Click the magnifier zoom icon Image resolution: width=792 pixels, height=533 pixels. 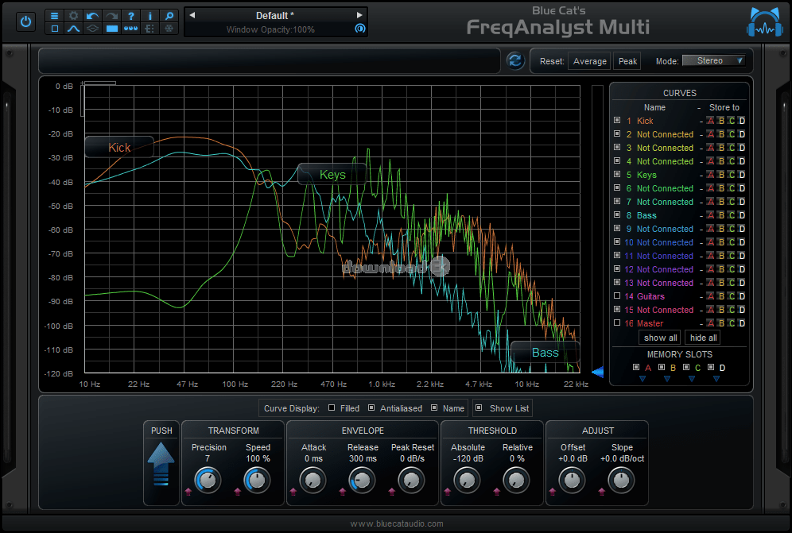pos(169,16)
